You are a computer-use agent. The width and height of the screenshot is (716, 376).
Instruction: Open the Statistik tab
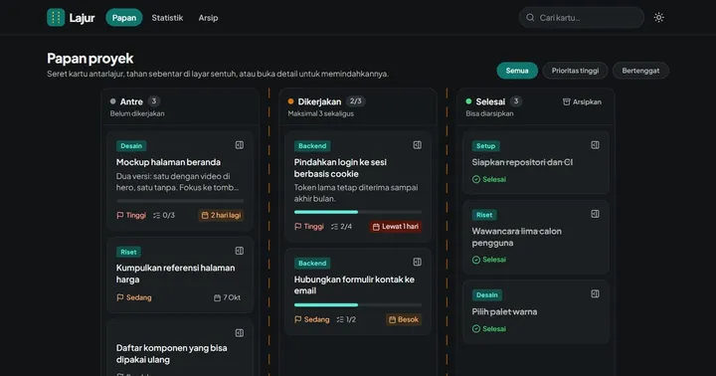click(167, 18)
